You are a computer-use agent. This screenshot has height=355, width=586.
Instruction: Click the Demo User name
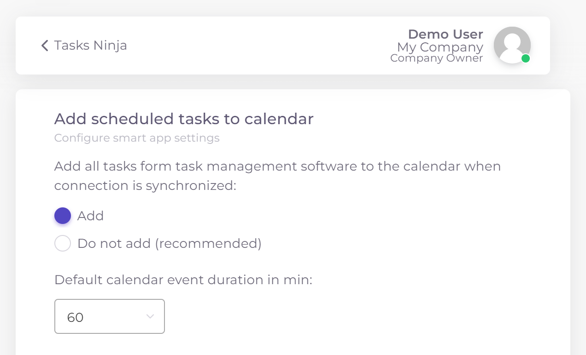point(445,34)
